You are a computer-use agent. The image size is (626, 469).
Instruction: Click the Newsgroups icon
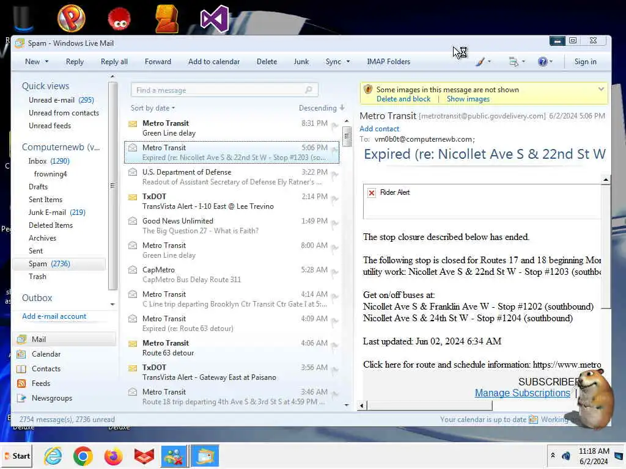tap(21, 398)
